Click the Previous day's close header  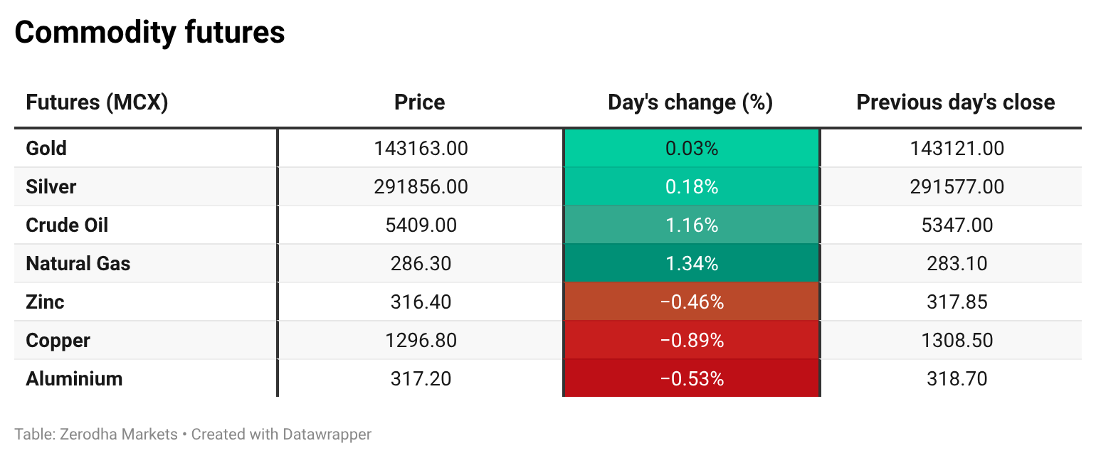(x=955, y=102)
